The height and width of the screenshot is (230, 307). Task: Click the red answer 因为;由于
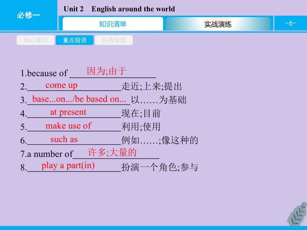(107, 71)
